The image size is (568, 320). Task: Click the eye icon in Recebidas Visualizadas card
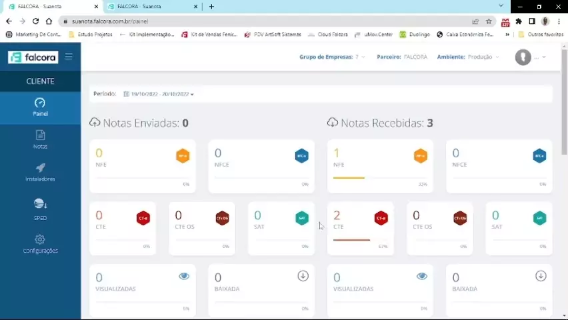click(422, 276)
